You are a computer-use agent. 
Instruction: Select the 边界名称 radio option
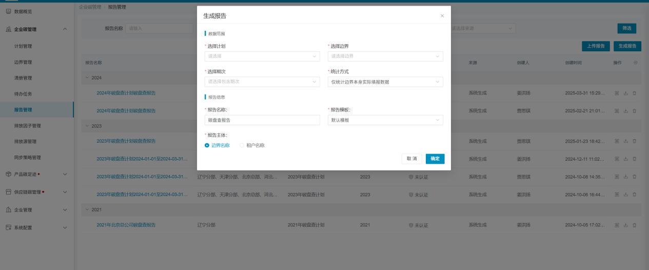207,145
